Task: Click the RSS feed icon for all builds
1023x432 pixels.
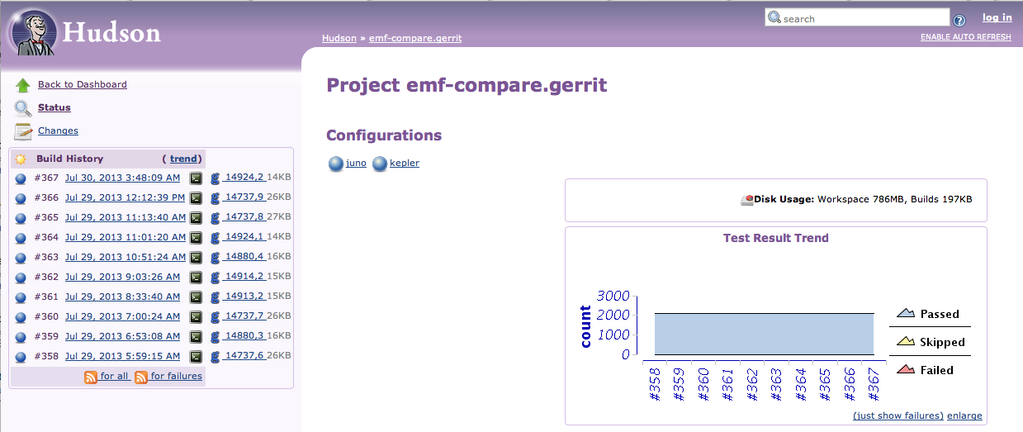Action: point(91,377)
